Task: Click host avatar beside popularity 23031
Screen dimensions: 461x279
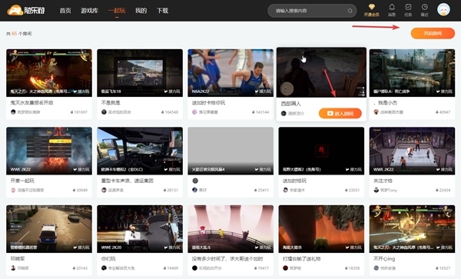Action: (x=286, y=190)
